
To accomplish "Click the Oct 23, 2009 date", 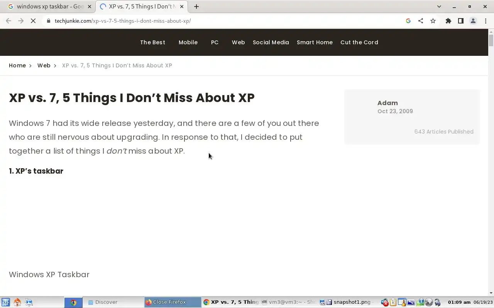I will (395, 111).
